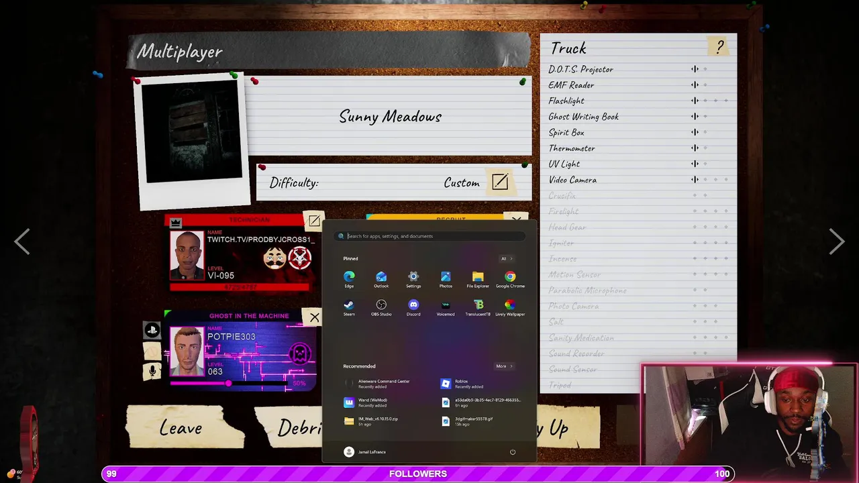
Task: Launch Steam from pinned apps
Action: coord(349,308)
